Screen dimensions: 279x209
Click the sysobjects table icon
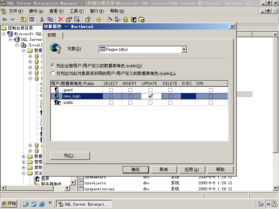coord(81,183)
